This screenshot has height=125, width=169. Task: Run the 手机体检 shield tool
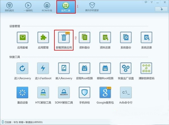(84, 92)
